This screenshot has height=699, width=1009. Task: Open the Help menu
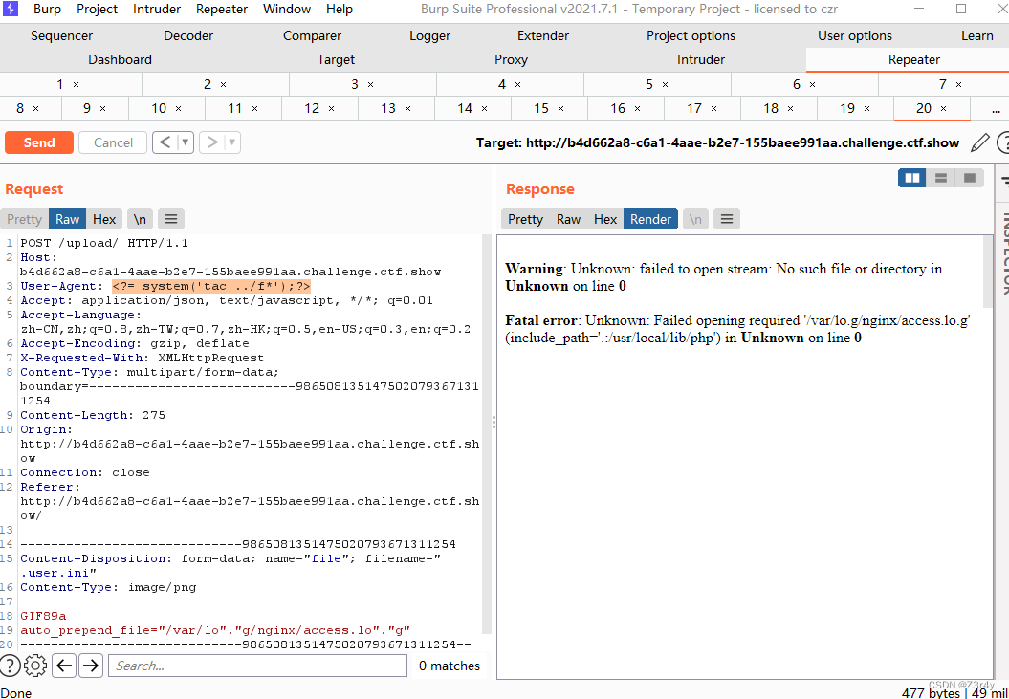click(x=340, y=9)
